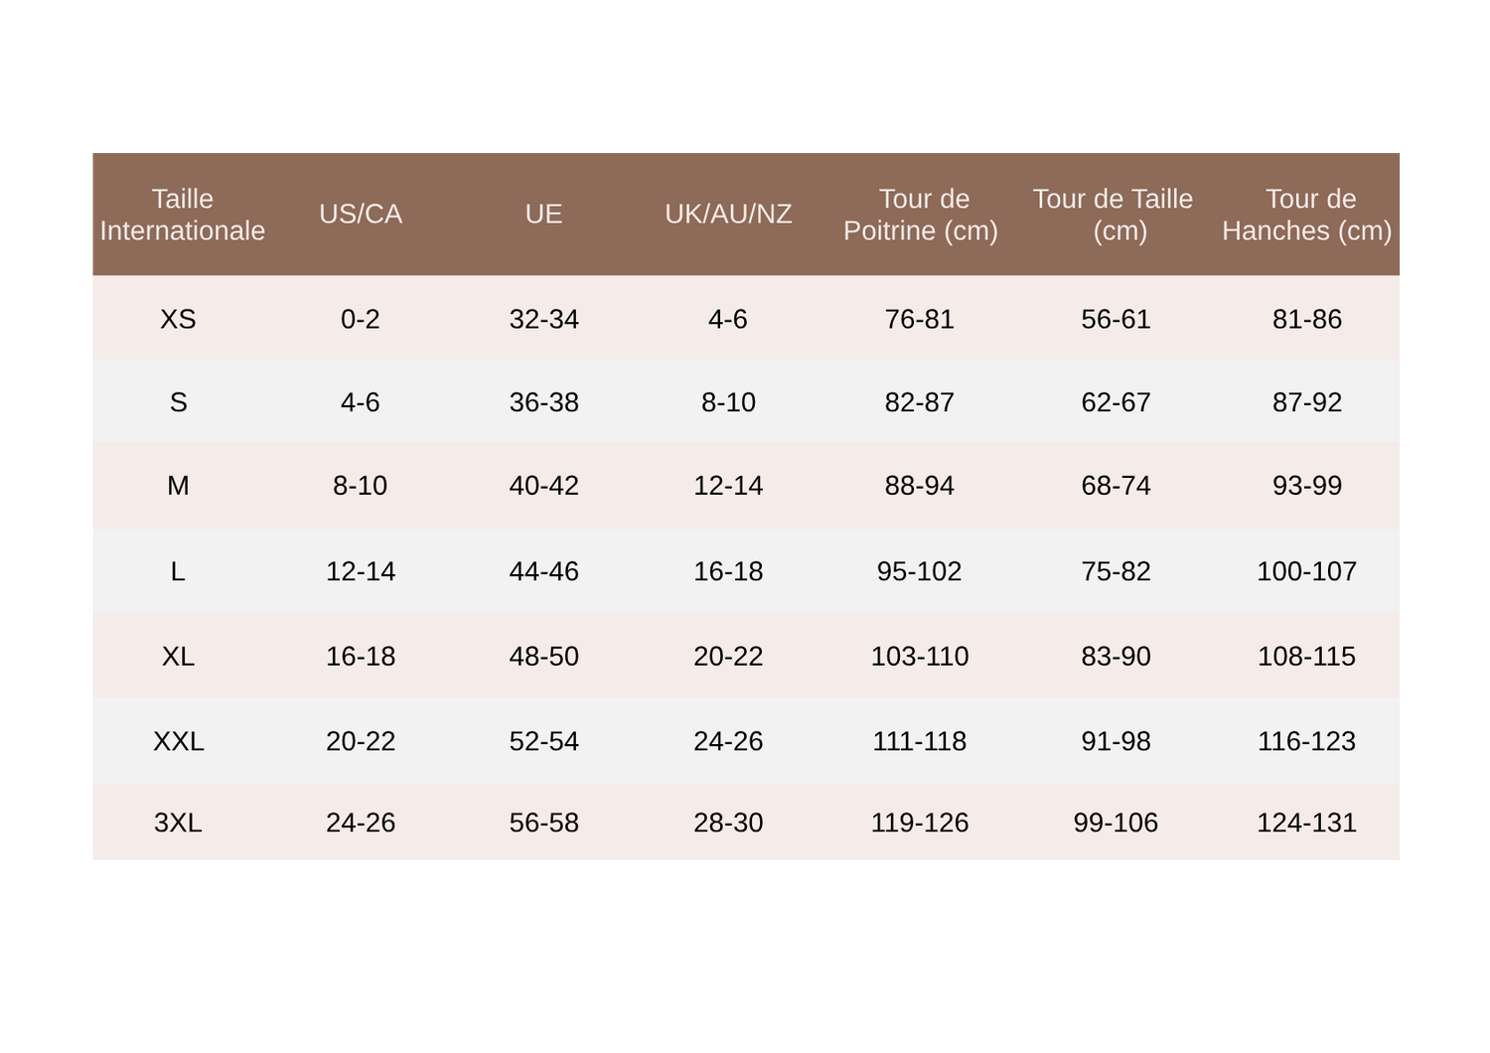Select the US/CA value 0-2
The height and width of the screenshot is (1053, 1490).
(x=361, y=319)
